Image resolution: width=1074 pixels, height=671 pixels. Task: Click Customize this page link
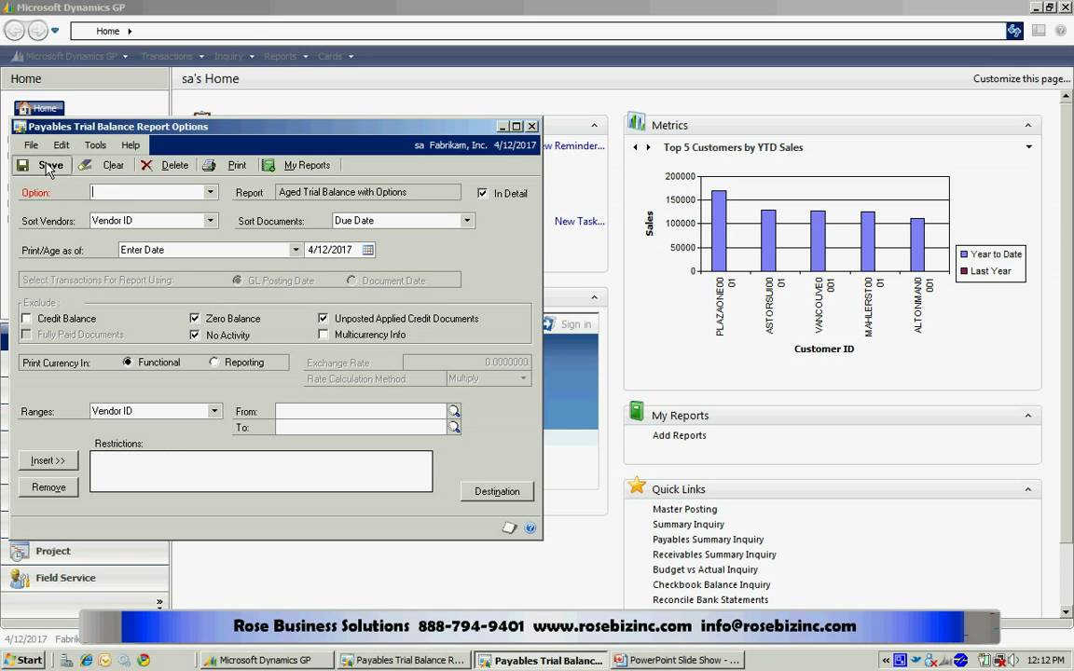coord(1022,78)
